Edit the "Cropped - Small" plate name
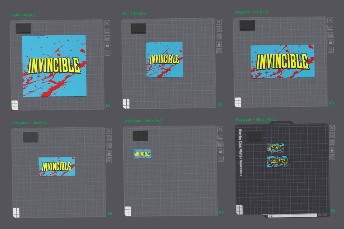 tap(45, 122)
